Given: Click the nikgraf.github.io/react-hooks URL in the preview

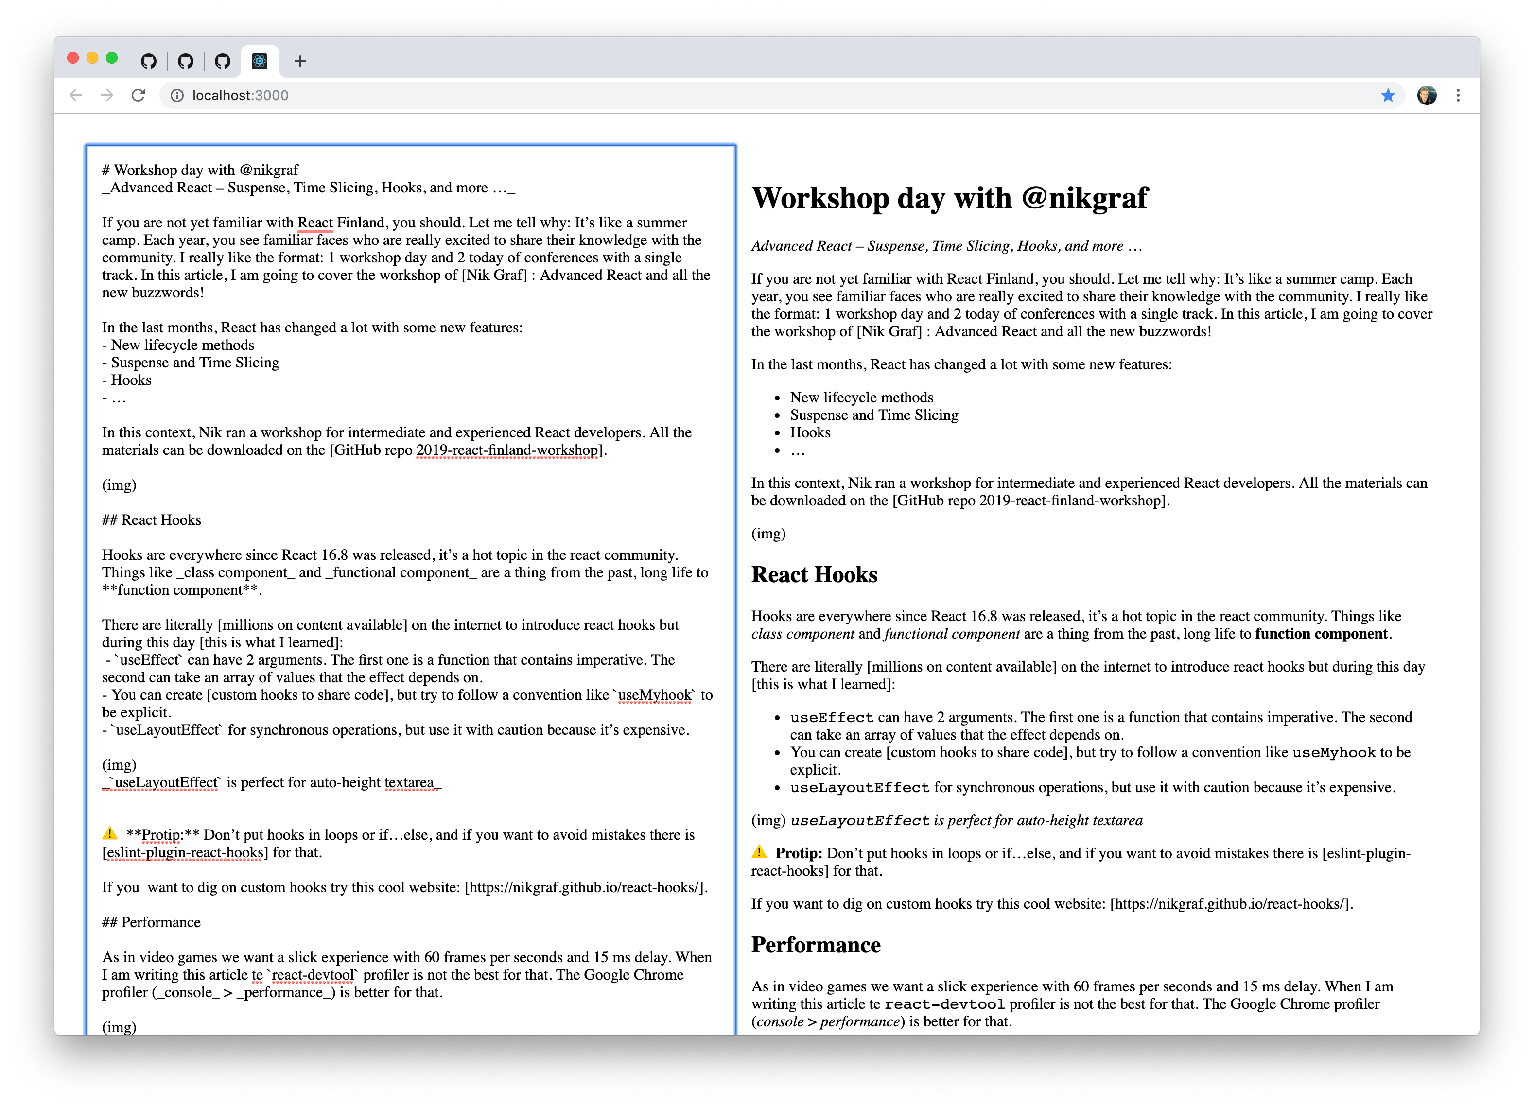Looking at the screenshot, I should pyautogui.click(x=1230, y=903).
